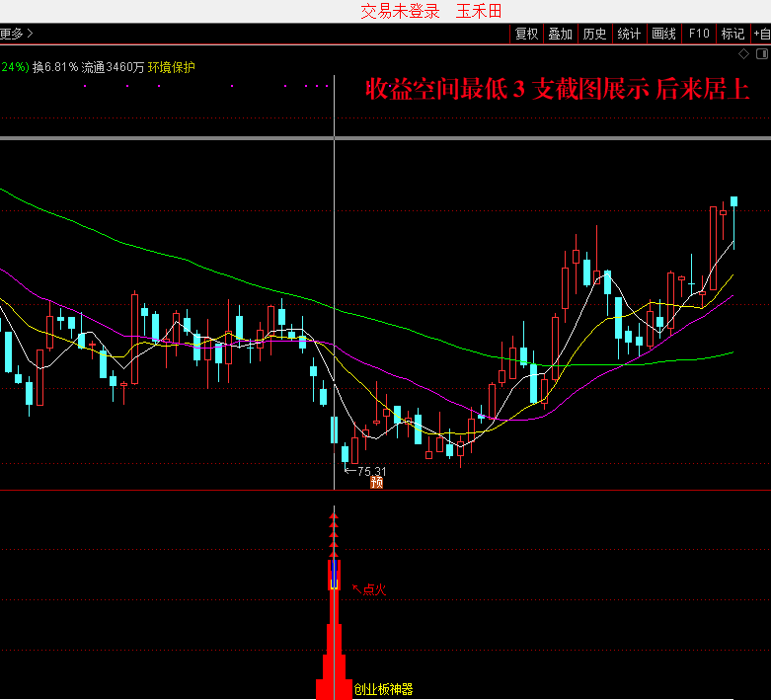Click the 叠加 overlay button
The width and height of the screenshot is (771, 700).
coord(560,34)
